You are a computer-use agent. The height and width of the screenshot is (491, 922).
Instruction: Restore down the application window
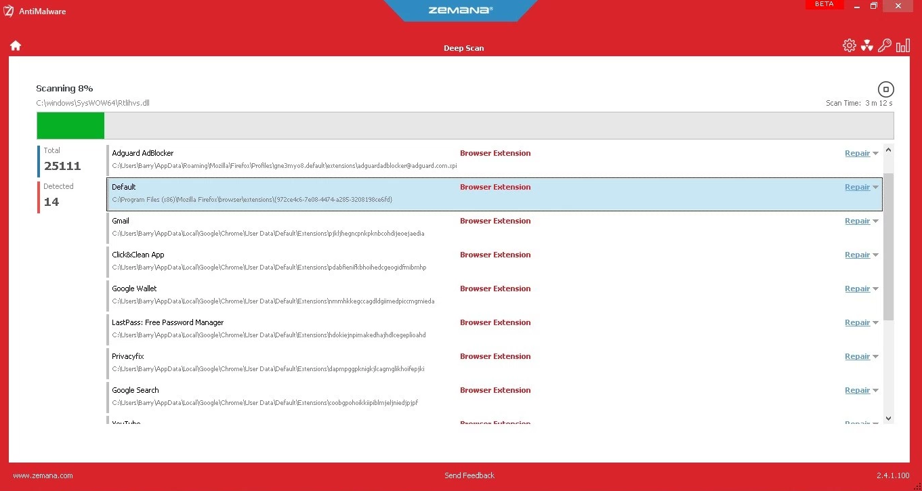coord(874,5)
